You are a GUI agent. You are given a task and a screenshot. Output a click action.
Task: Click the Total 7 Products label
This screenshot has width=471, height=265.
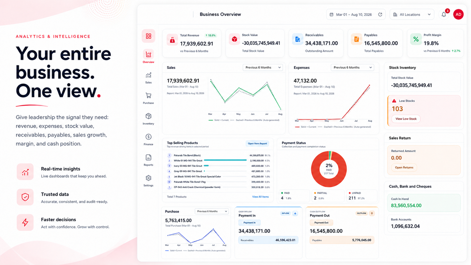[177, 197]
